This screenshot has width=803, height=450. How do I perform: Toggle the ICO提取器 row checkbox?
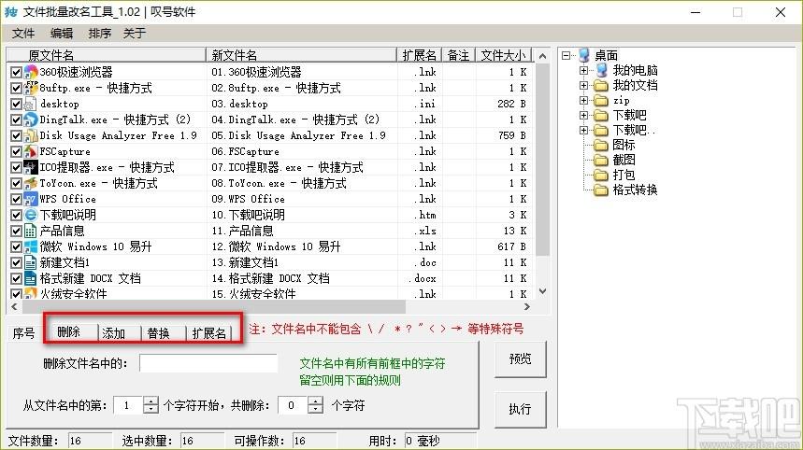point(17,168)
